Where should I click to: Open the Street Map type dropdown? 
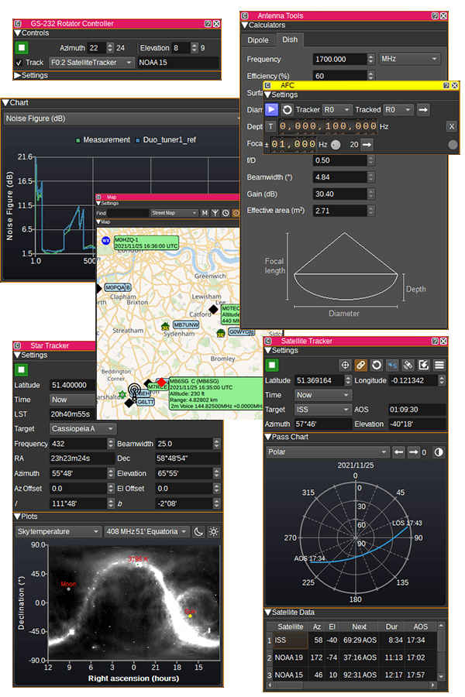point(174,214)
